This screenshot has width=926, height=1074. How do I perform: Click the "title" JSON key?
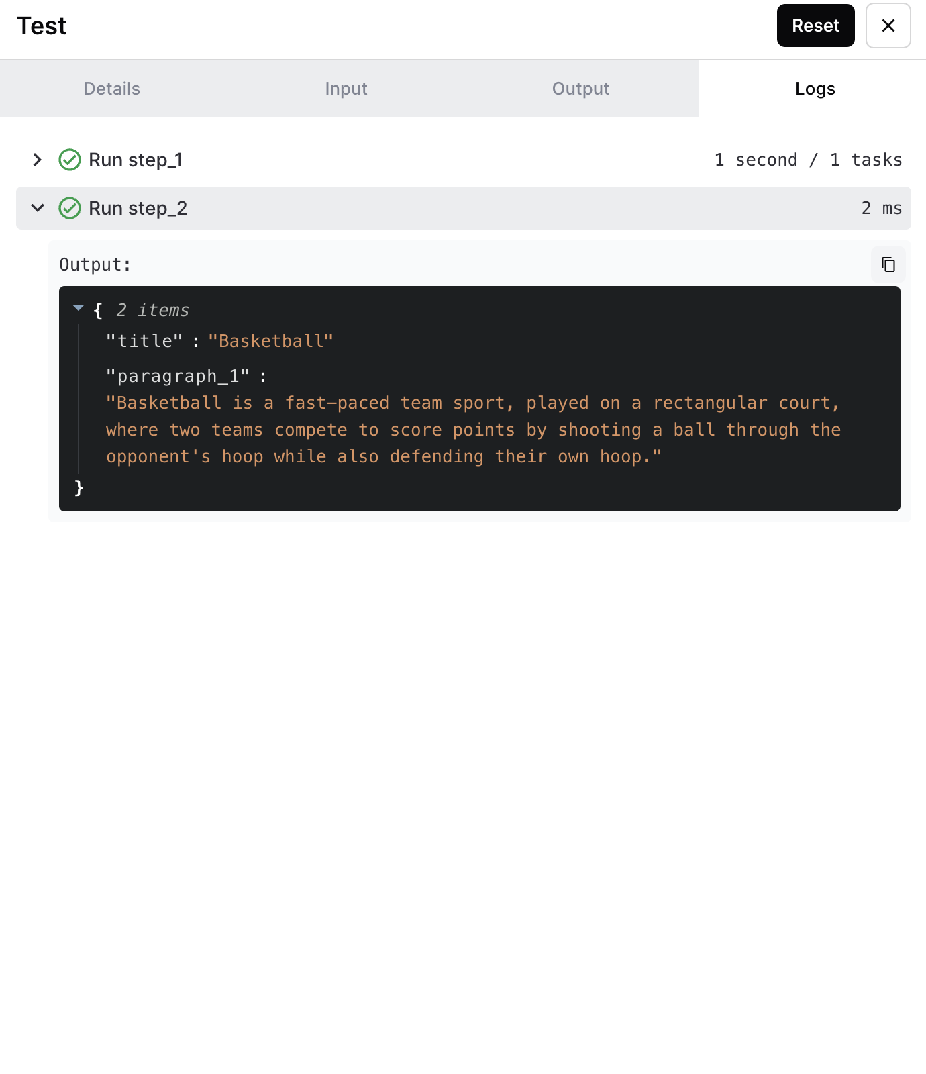144,341
